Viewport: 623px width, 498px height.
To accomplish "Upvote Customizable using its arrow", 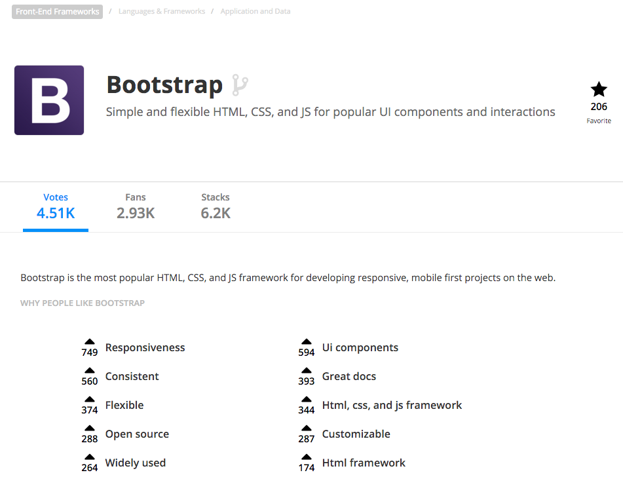I will 307,428.
